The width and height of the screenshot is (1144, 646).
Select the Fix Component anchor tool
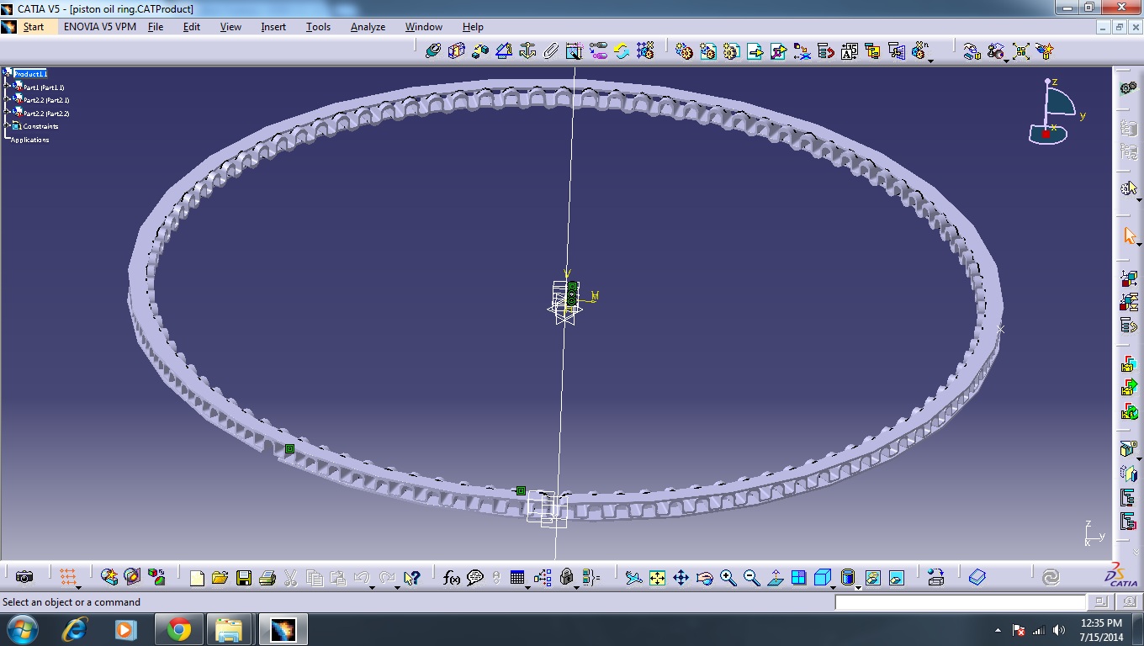[527, 50]
